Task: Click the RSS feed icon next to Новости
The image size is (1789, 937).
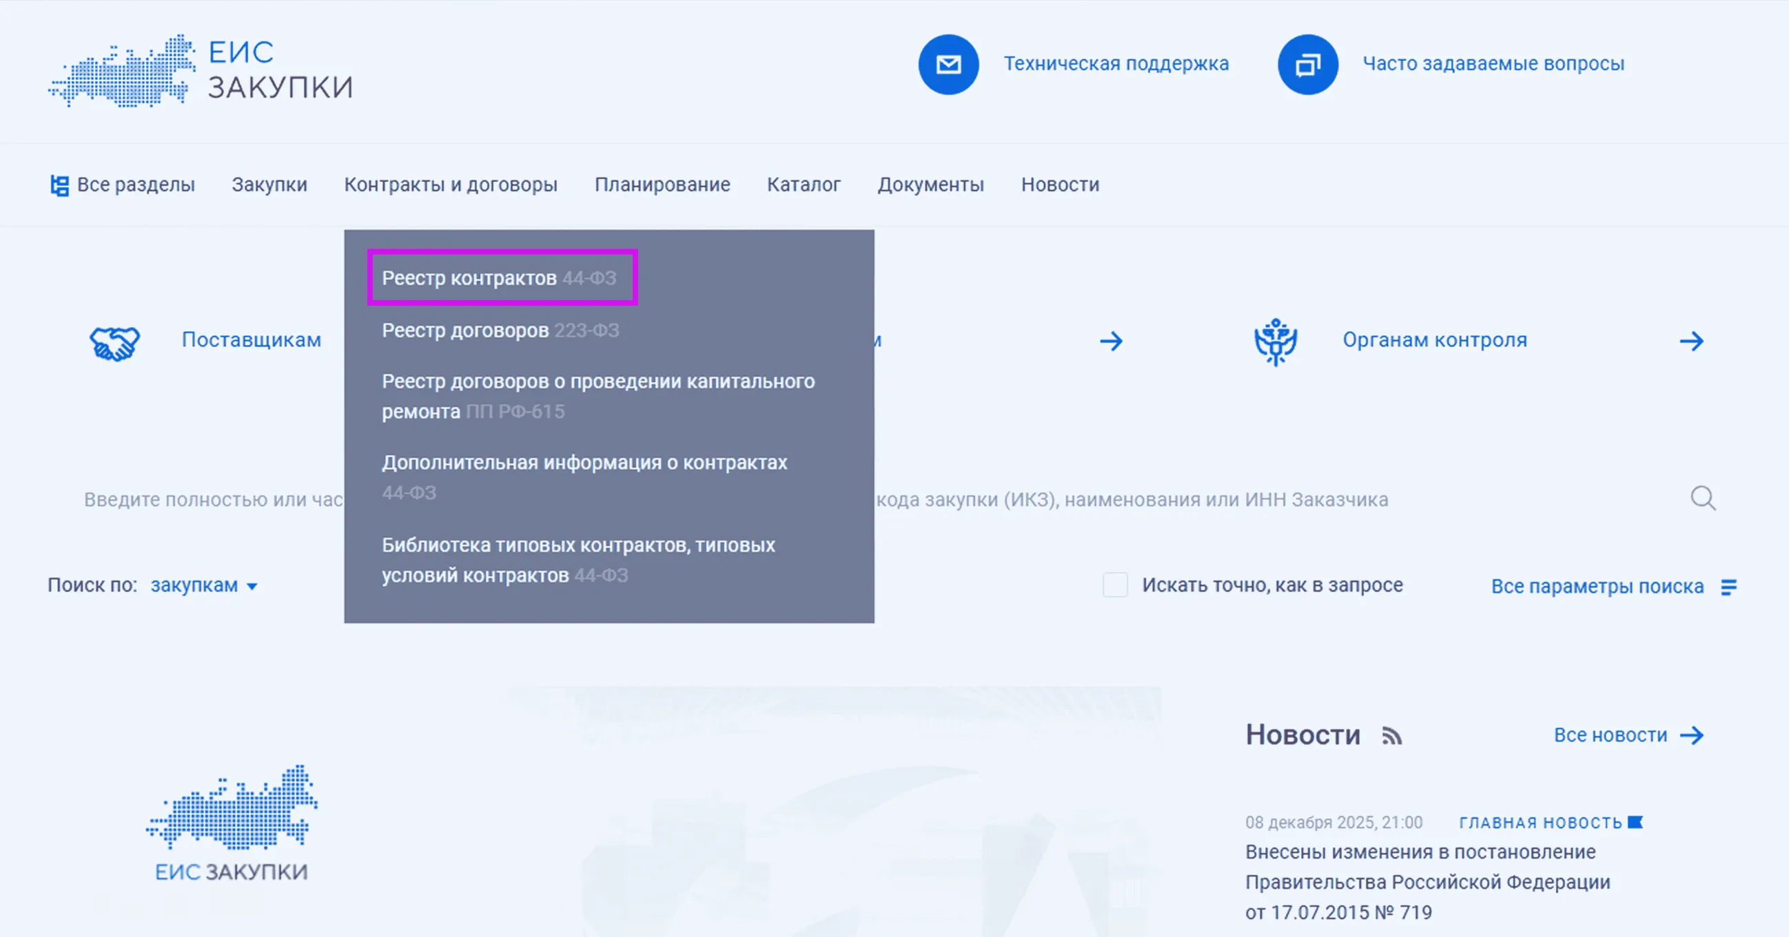Action: pos(1391,736)
